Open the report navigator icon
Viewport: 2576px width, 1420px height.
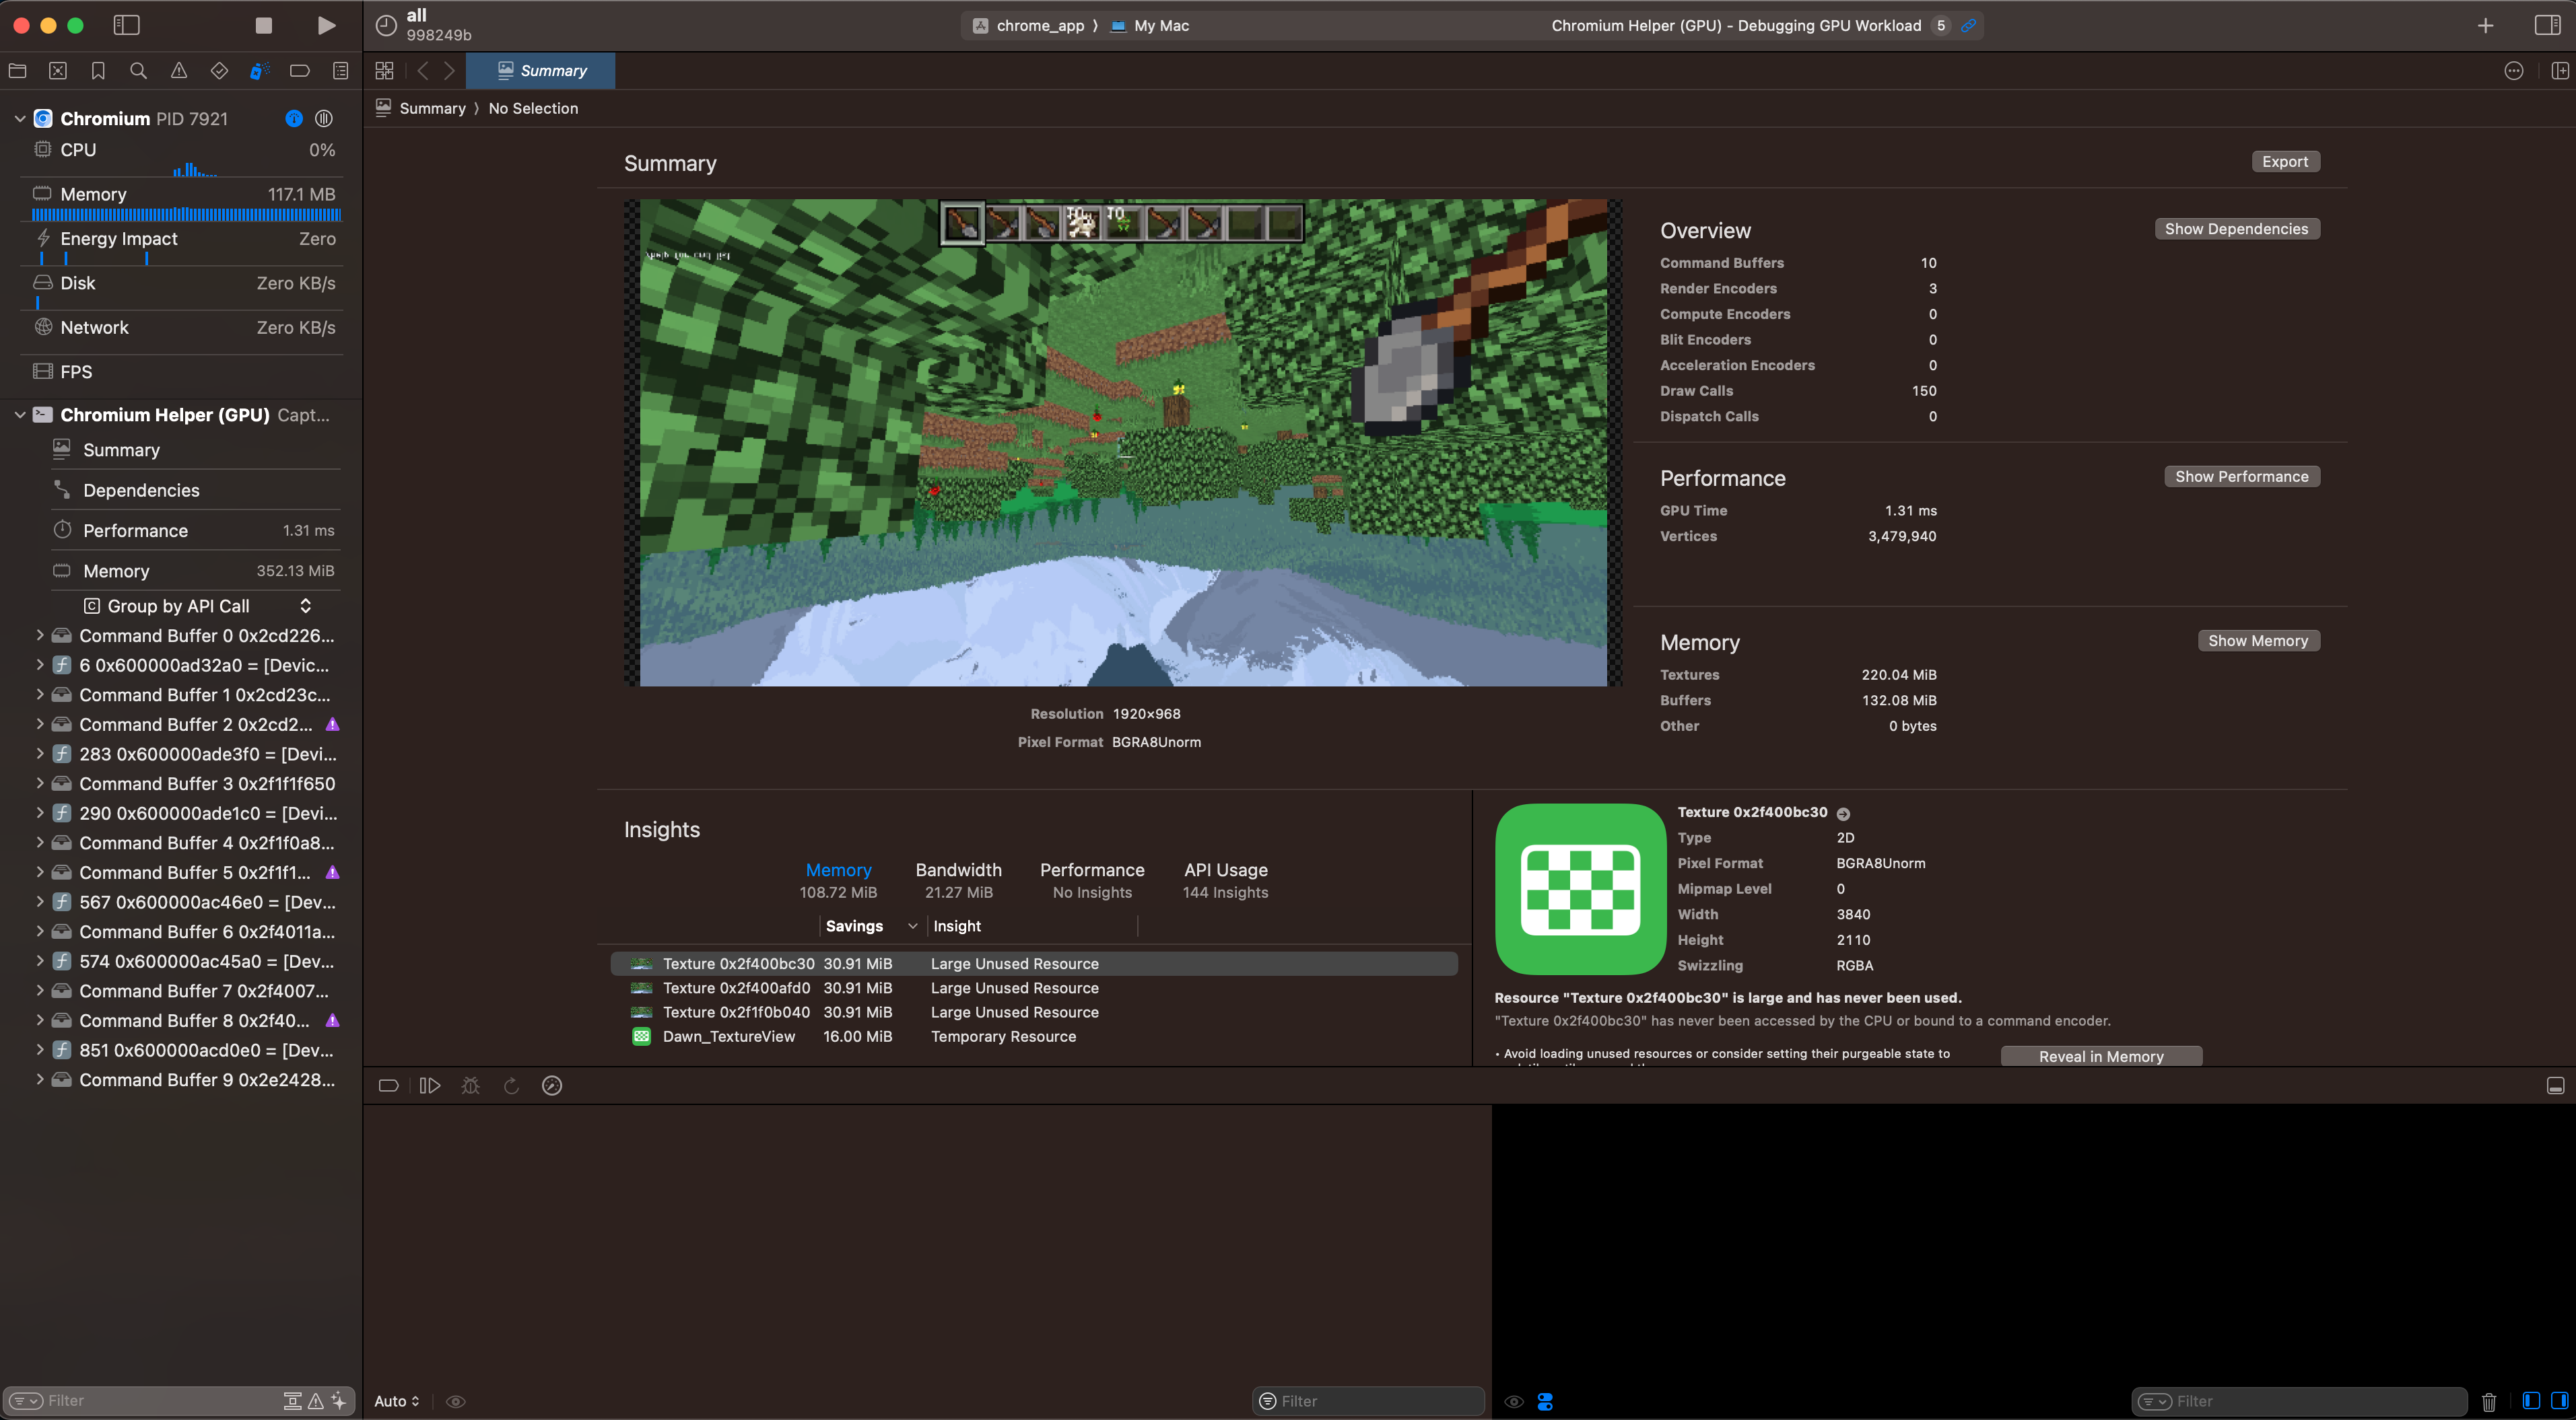[340, 71]
